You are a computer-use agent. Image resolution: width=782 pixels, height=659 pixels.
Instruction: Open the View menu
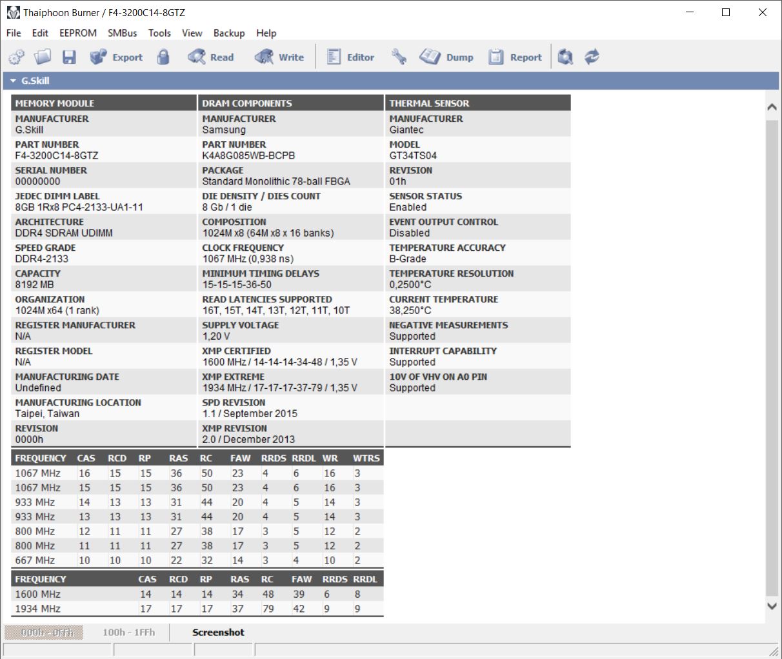click(192, 33)
